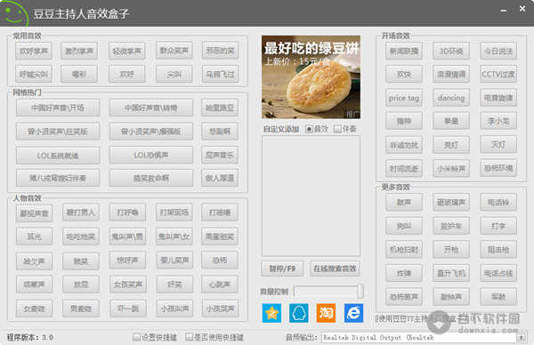This screenshot has height=345, width=534.
Task: Open the QQ Zone star icon
Action: (x=271, y=313)
